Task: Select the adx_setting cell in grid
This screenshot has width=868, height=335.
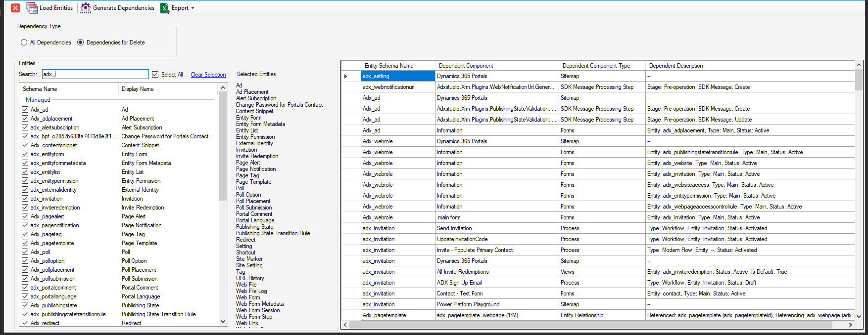Action: pyautogui.click(x=398, y=76)
